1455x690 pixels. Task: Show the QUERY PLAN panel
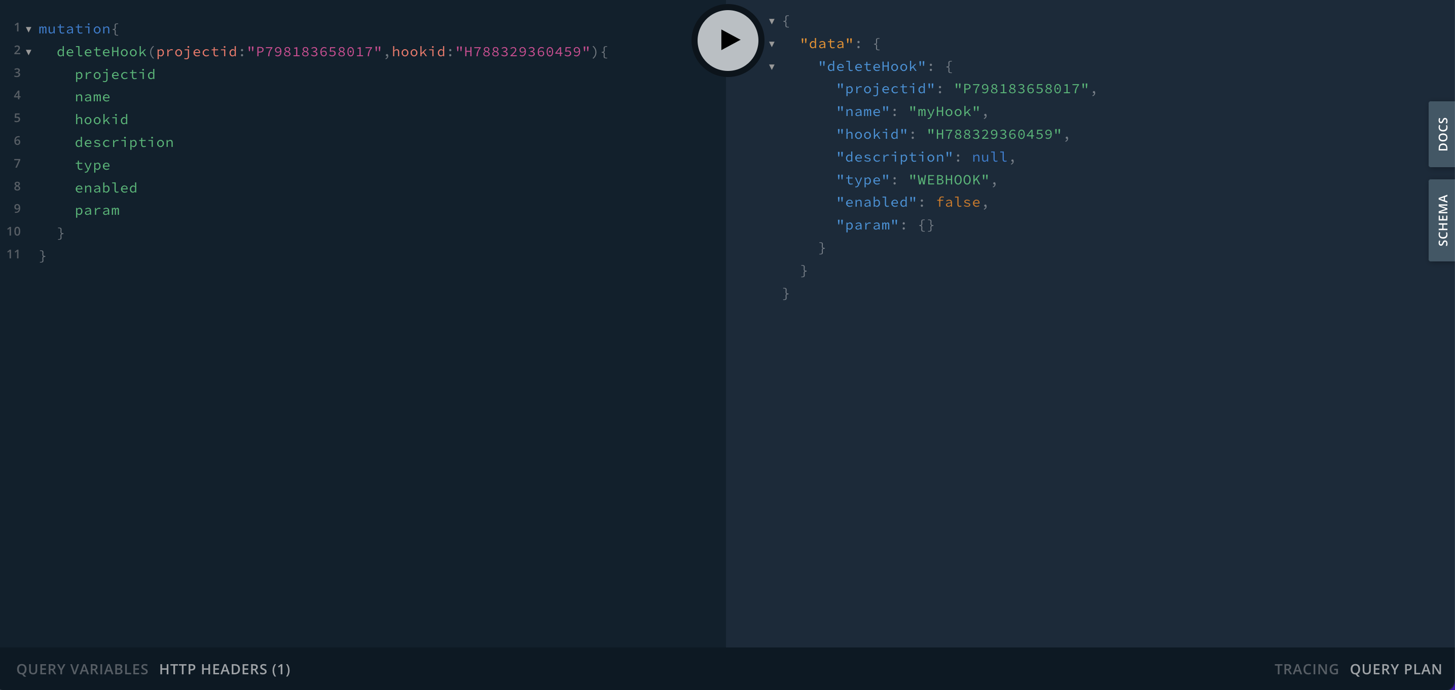click(1396, 669)
